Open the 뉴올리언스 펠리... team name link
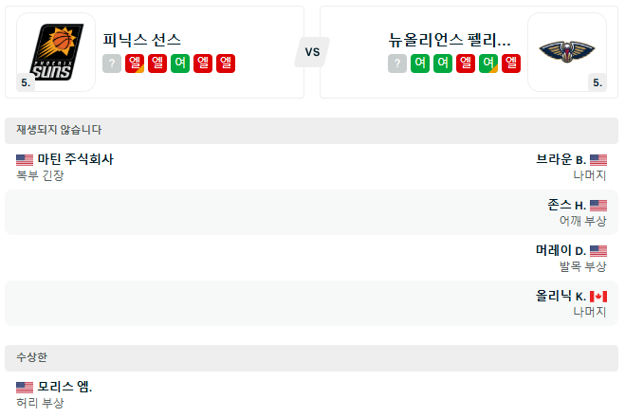The height and width of the screenshot is (417, 625). [450, 40]
